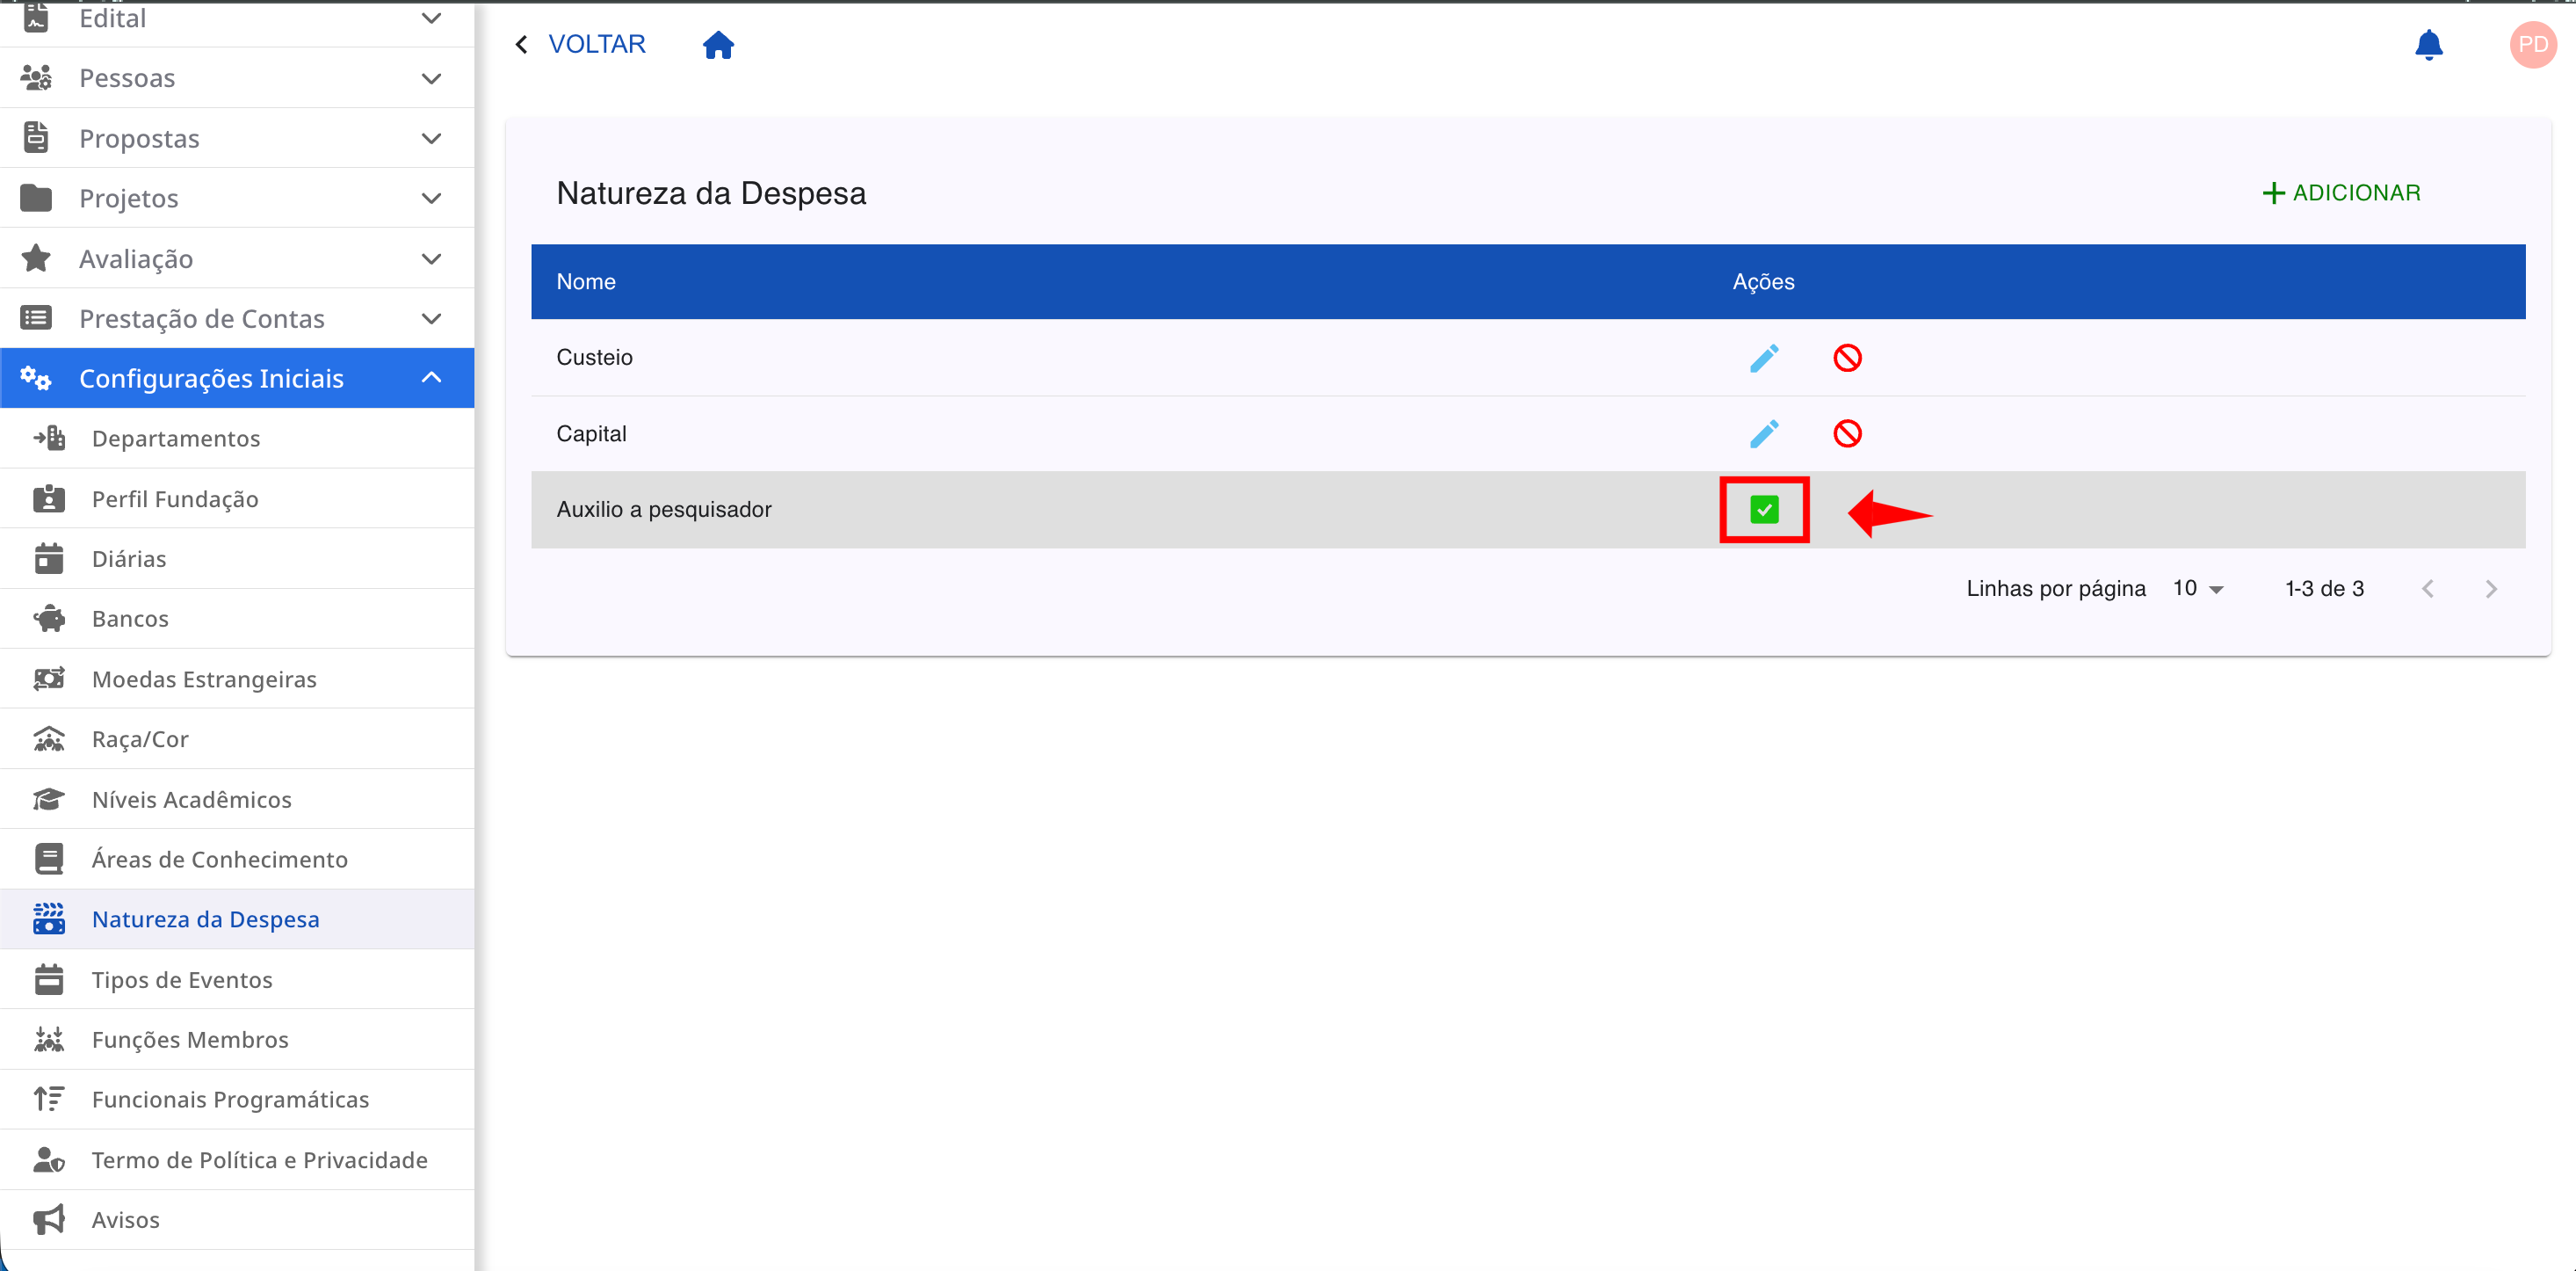Click the Prestação de Contas list icon
The height and width of the screenshot is (1271, 2576).
36,318
